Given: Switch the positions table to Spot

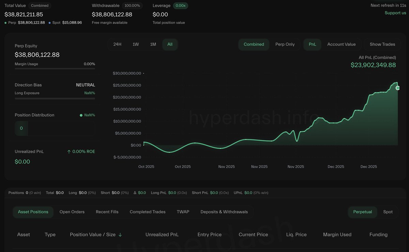Looking at the screenshot, I should tap(388, 212).
